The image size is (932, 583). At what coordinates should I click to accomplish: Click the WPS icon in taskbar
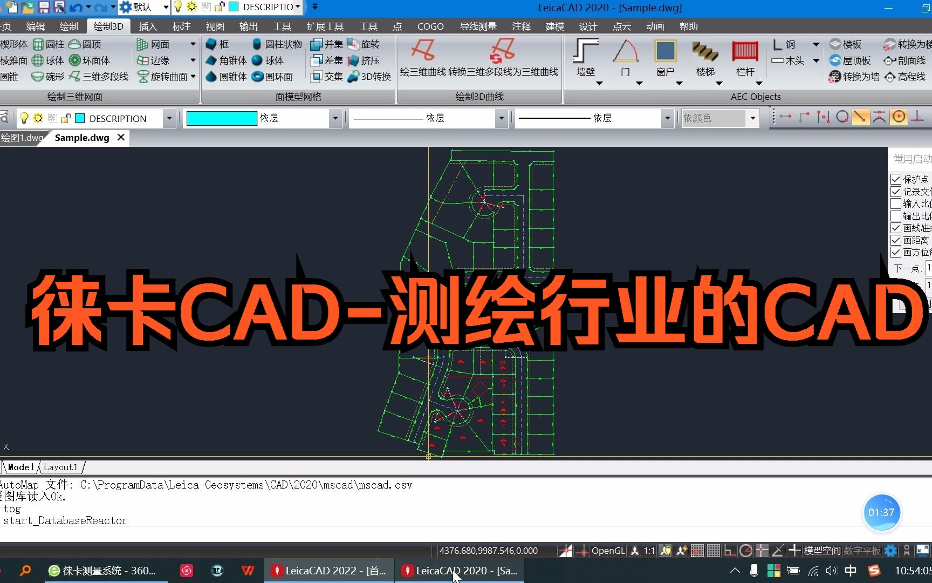tap(248, 571)
